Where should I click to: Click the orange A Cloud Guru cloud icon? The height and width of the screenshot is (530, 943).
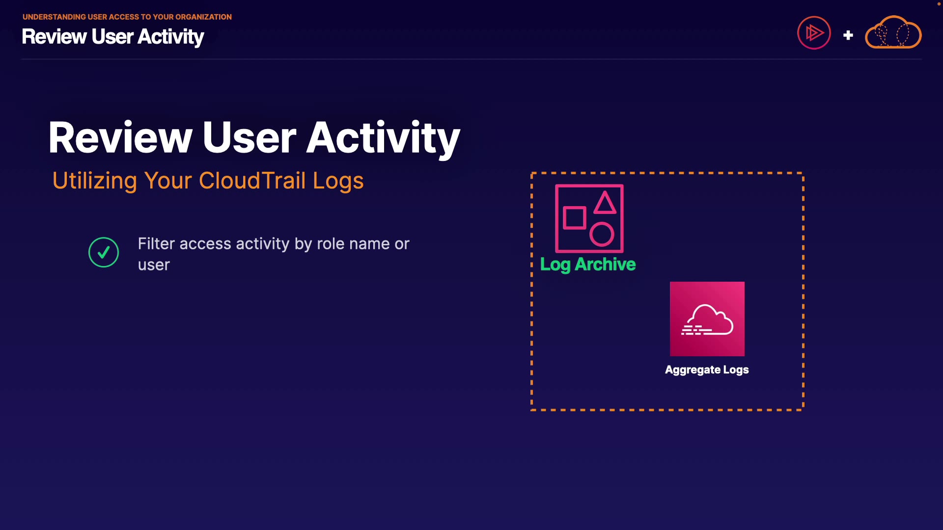(893, 33)
